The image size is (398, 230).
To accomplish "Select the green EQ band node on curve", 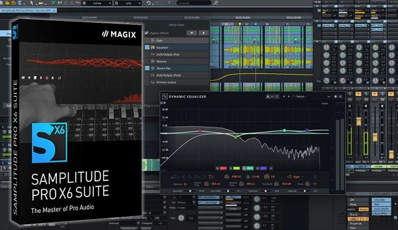I will 236,137.
